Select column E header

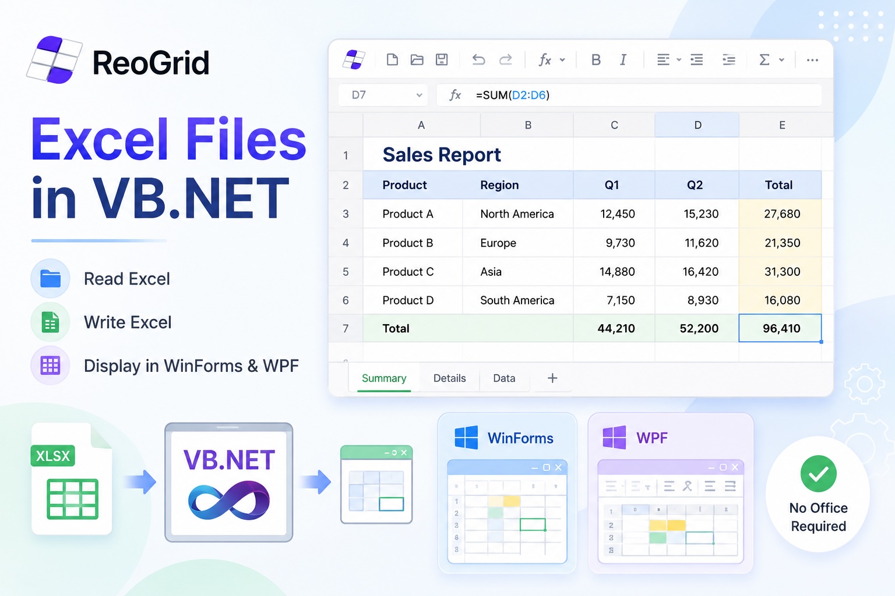coord(782,125)
